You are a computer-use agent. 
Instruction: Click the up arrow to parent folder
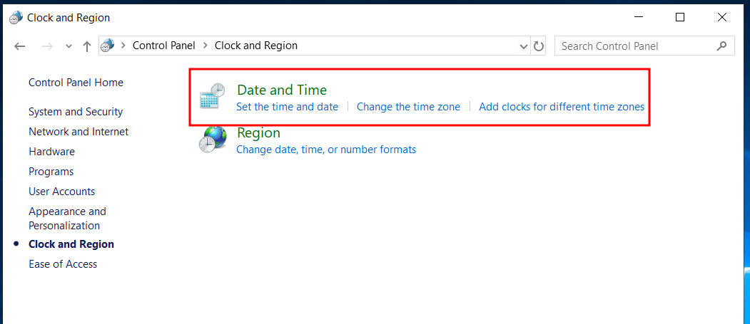pyautogui.click(x=86, y=46)
